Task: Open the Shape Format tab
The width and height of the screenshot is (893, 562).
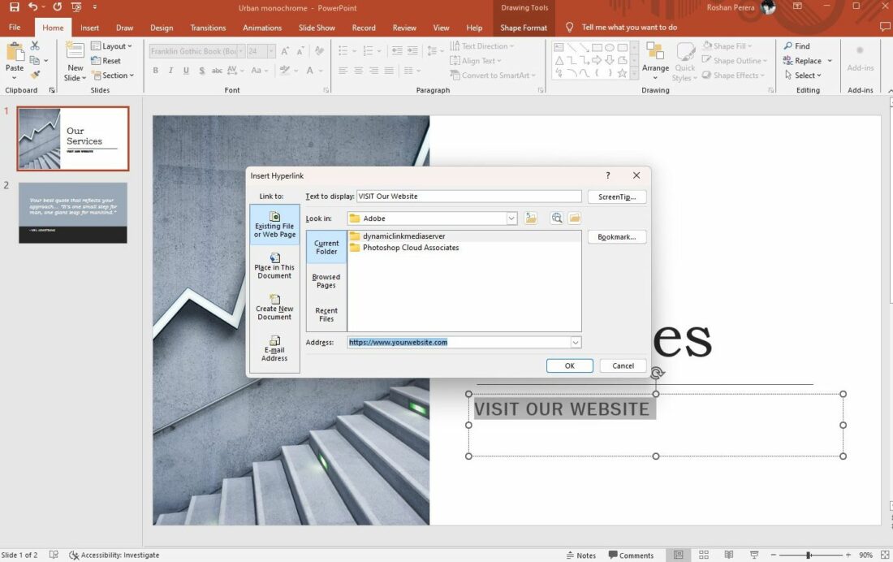Action: click(523, 27)
